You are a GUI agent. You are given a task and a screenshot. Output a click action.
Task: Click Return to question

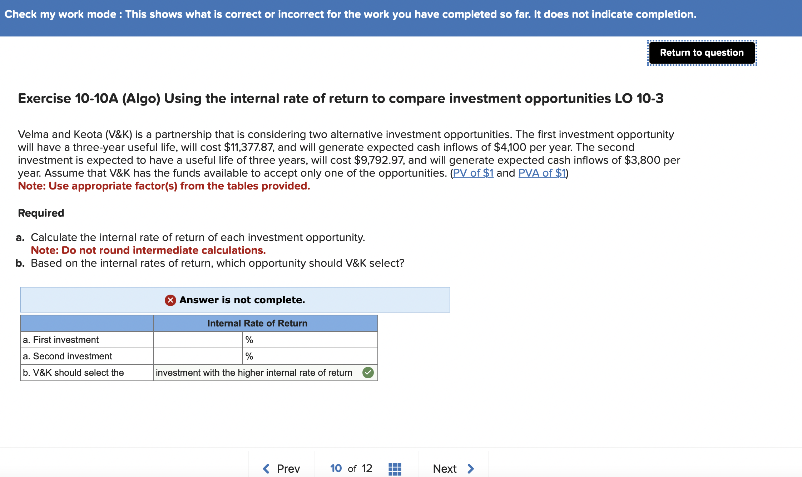pos(701,53)
